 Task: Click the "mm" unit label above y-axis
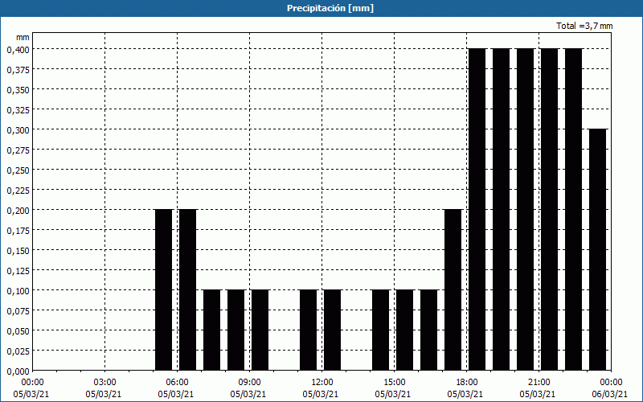23,37
